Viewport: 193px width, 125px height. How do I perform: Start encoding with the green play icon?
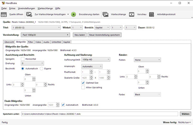click(73, 14)
